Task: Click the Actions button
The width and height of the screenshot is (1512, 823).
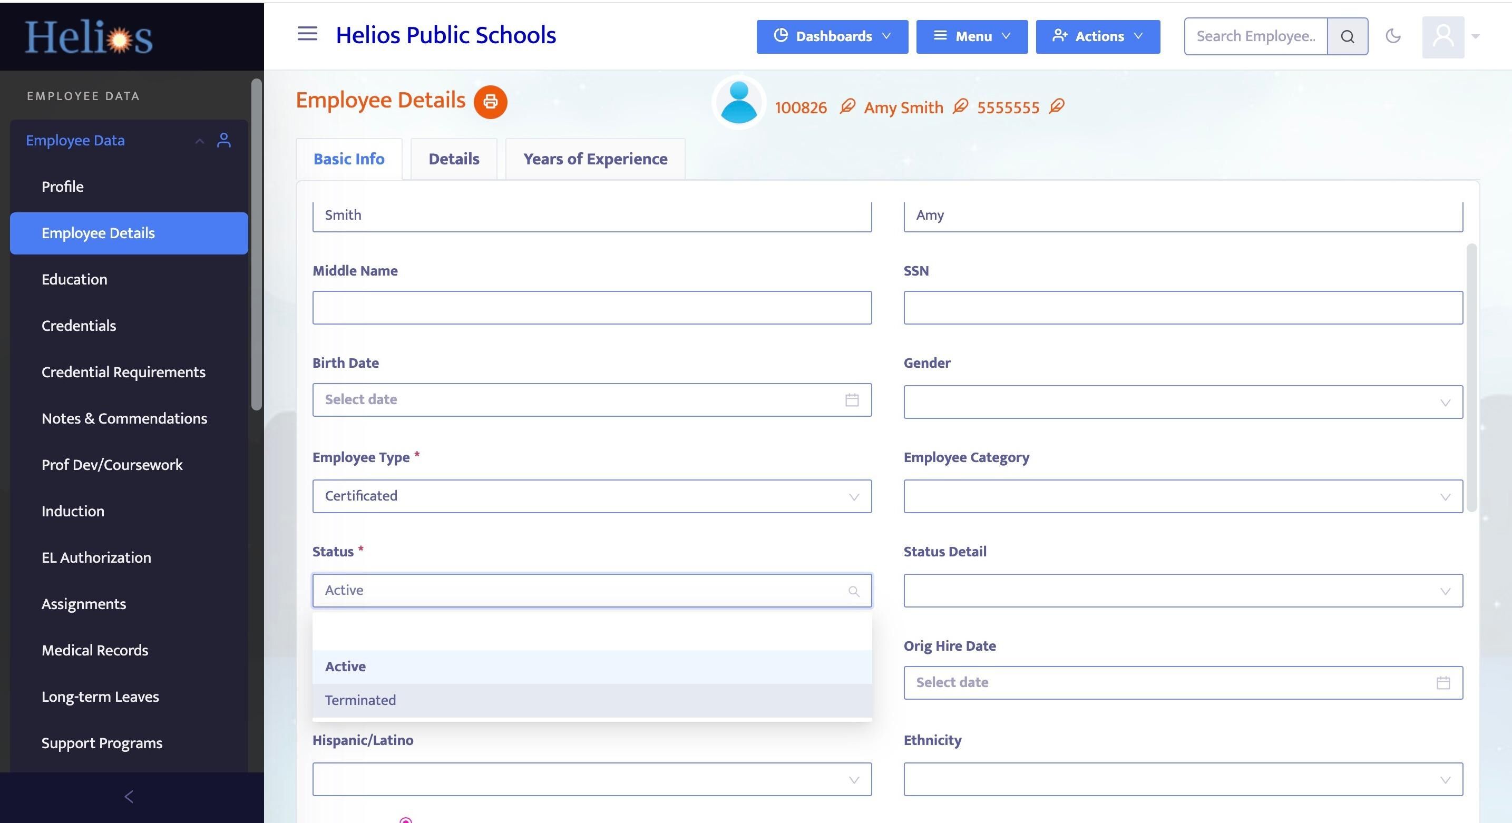Action: point(1097,36)
